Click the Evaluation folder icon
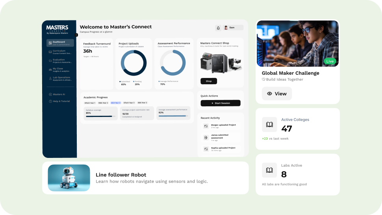382x215 pixels. tap(50, 61)
